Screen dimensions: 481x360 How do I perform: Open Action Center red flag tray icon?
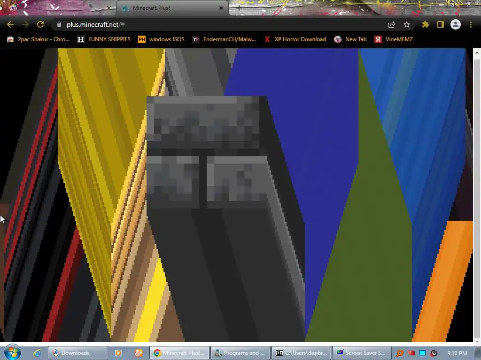click(x=411, y=353)
